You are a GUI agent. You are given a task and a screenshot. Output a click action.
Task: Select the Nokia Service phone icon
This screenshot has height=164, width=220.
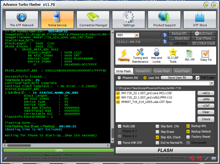point(57,17)
